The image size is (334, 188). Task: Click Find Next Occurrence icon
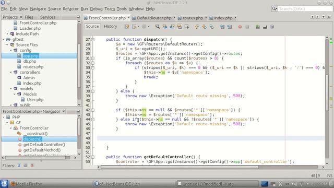172,27
